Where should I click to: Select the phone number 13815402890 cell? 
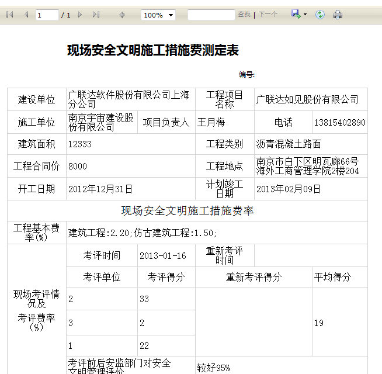[x=339, y=122]
